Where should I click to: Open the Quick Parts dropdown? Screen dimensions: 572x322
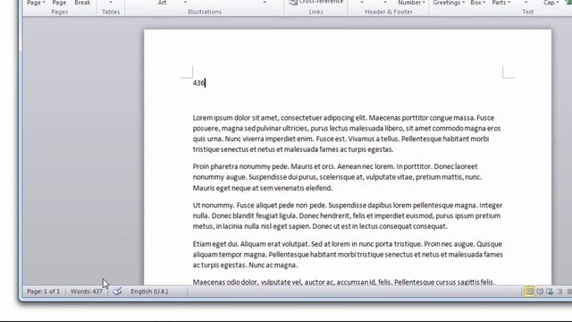[x=501, y=3]
